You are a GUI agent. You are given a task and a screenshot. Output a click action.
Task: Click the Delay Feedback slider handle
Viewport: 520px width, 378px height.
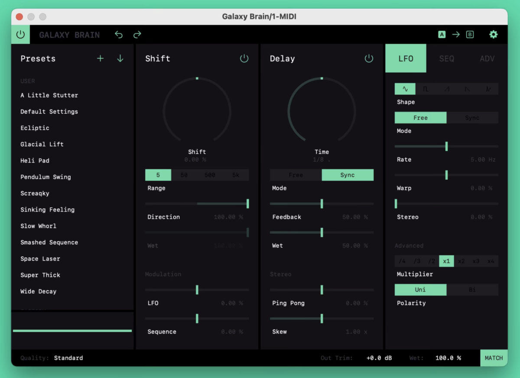(322, 204)
